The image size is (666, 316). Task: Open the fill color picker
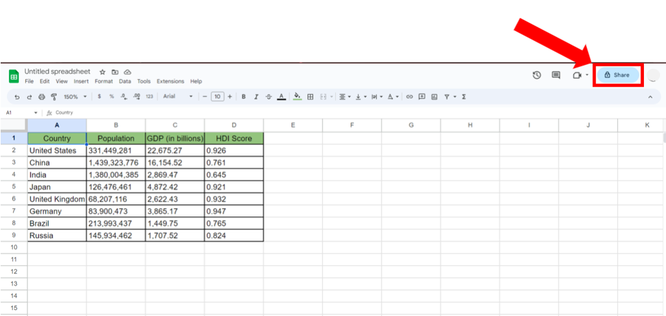[x=297, y=96]
